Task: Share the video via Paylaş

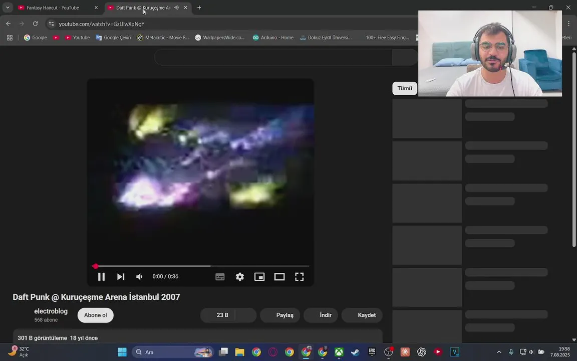Action: click(280, 315)
